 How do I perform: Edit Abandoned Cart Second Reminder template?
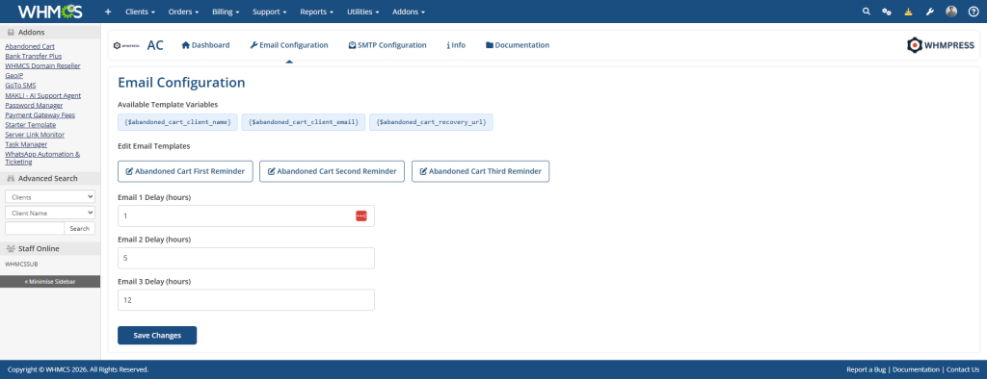coord(332,171)
